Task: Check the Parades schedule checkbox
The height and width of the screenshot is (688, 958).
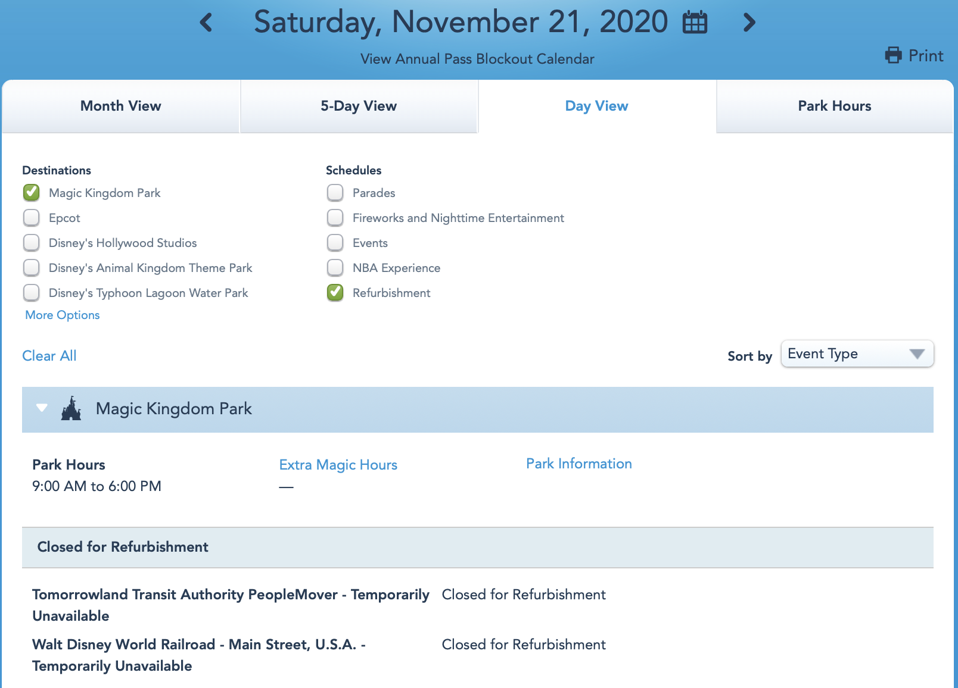Action: [x=335, y=193]
